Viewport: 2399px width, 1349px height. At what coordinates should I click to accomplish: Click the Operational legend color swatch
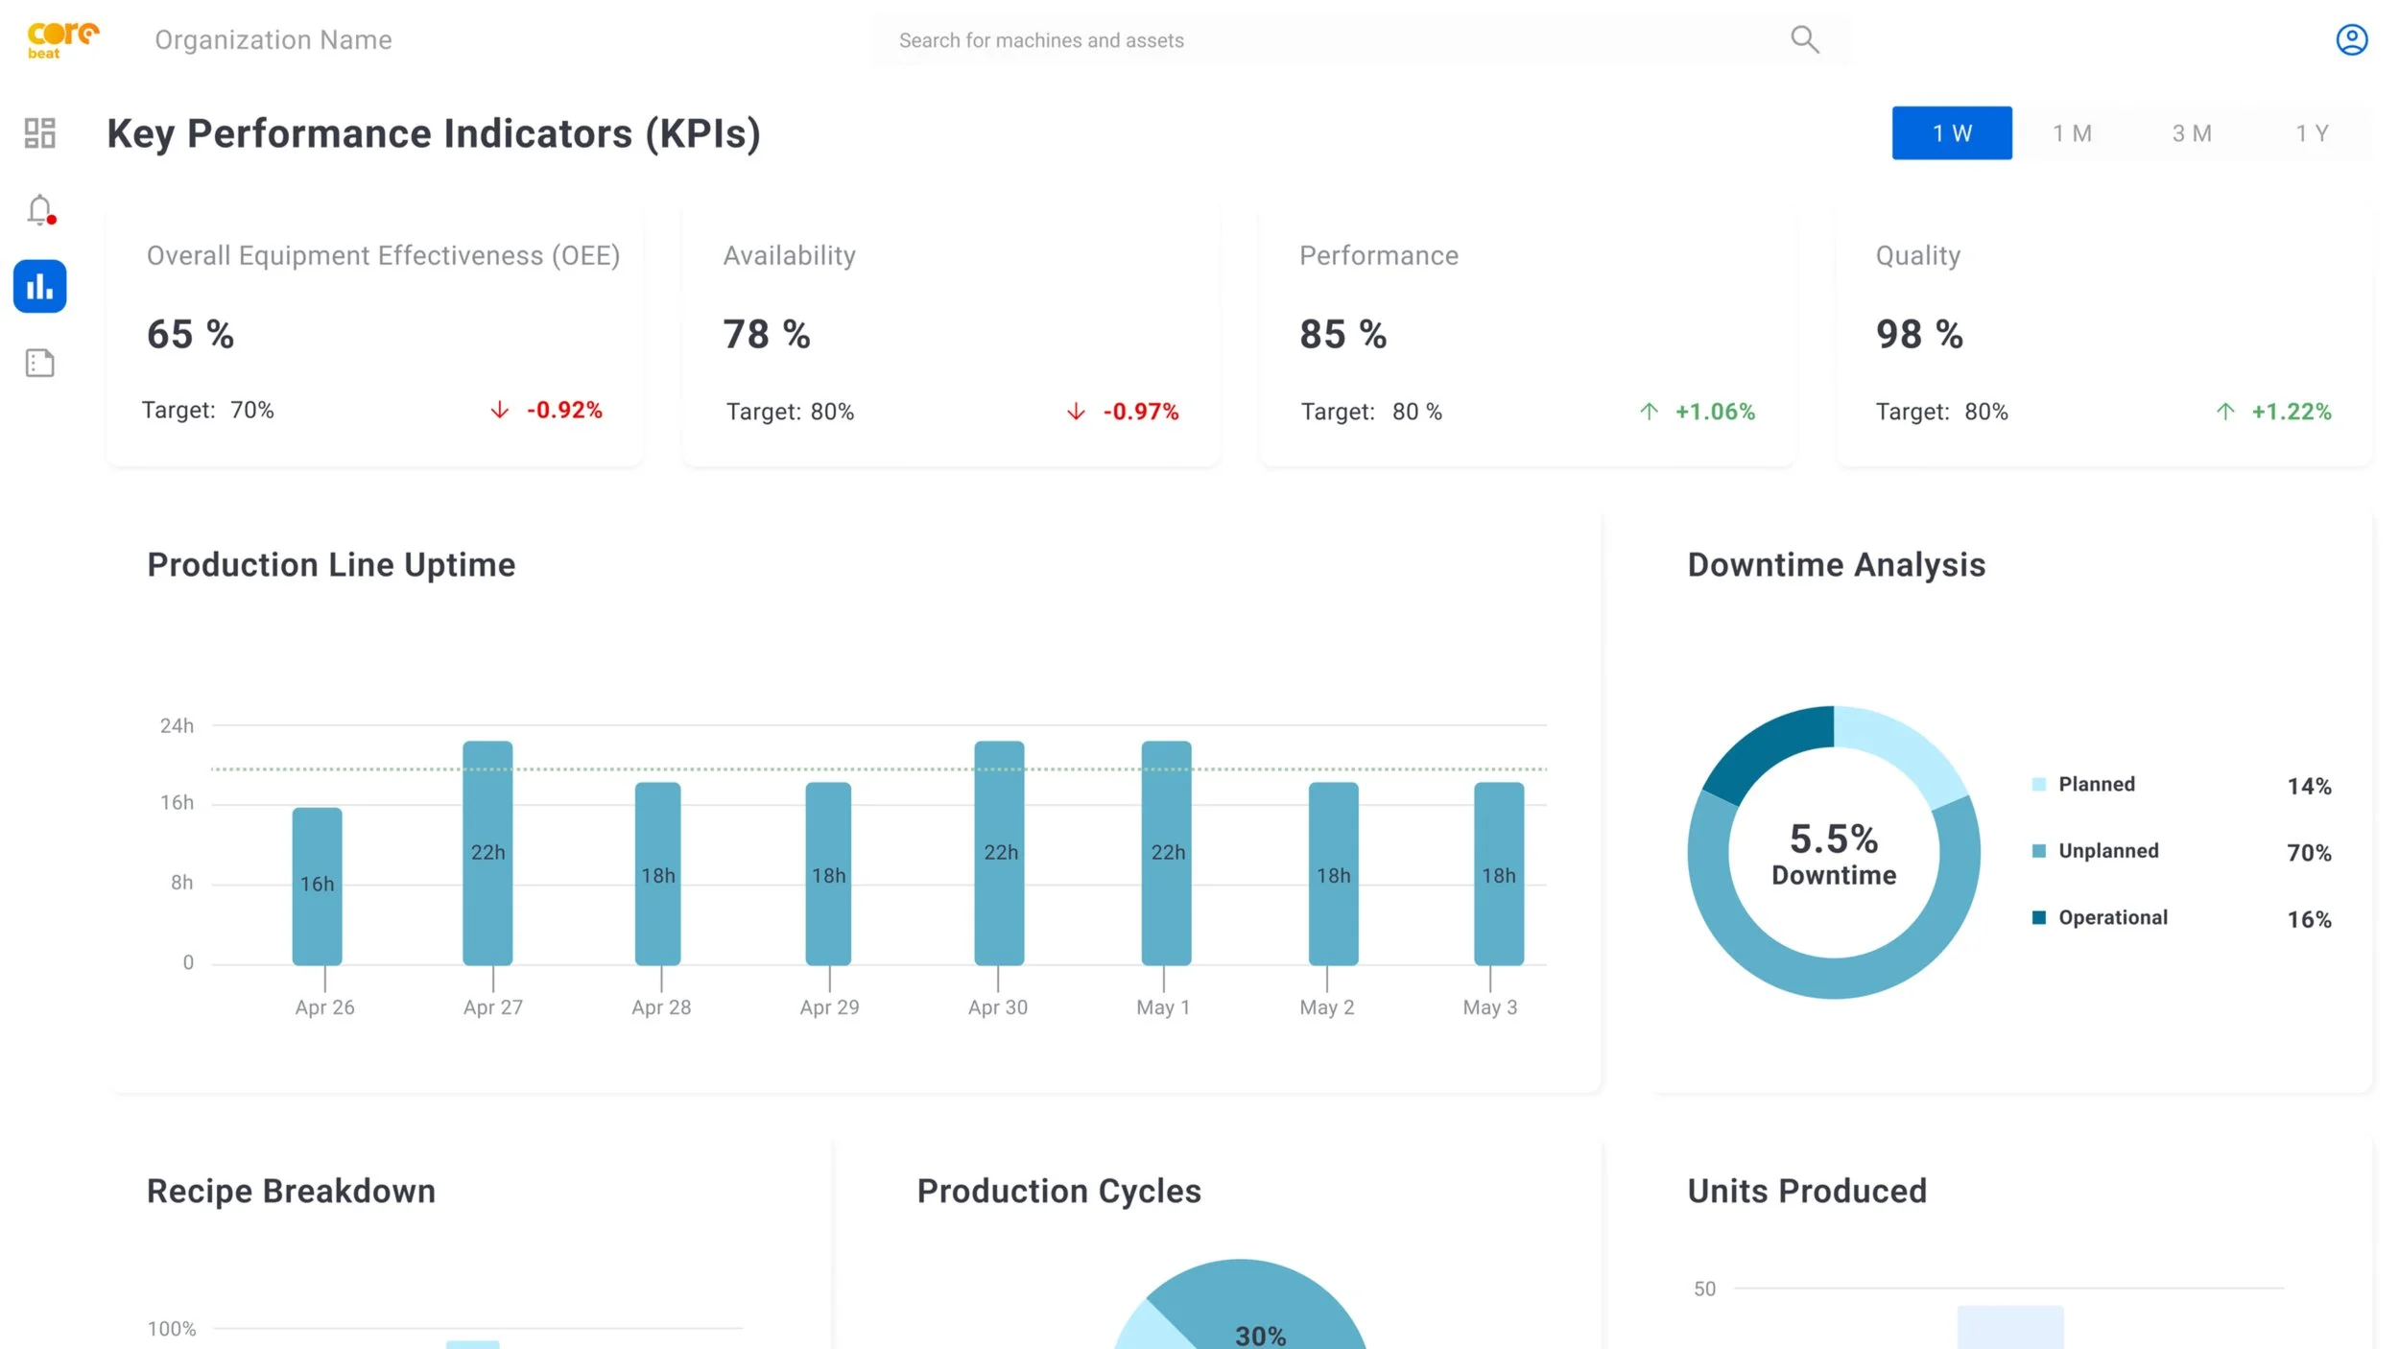click(x=2039, y=918)
